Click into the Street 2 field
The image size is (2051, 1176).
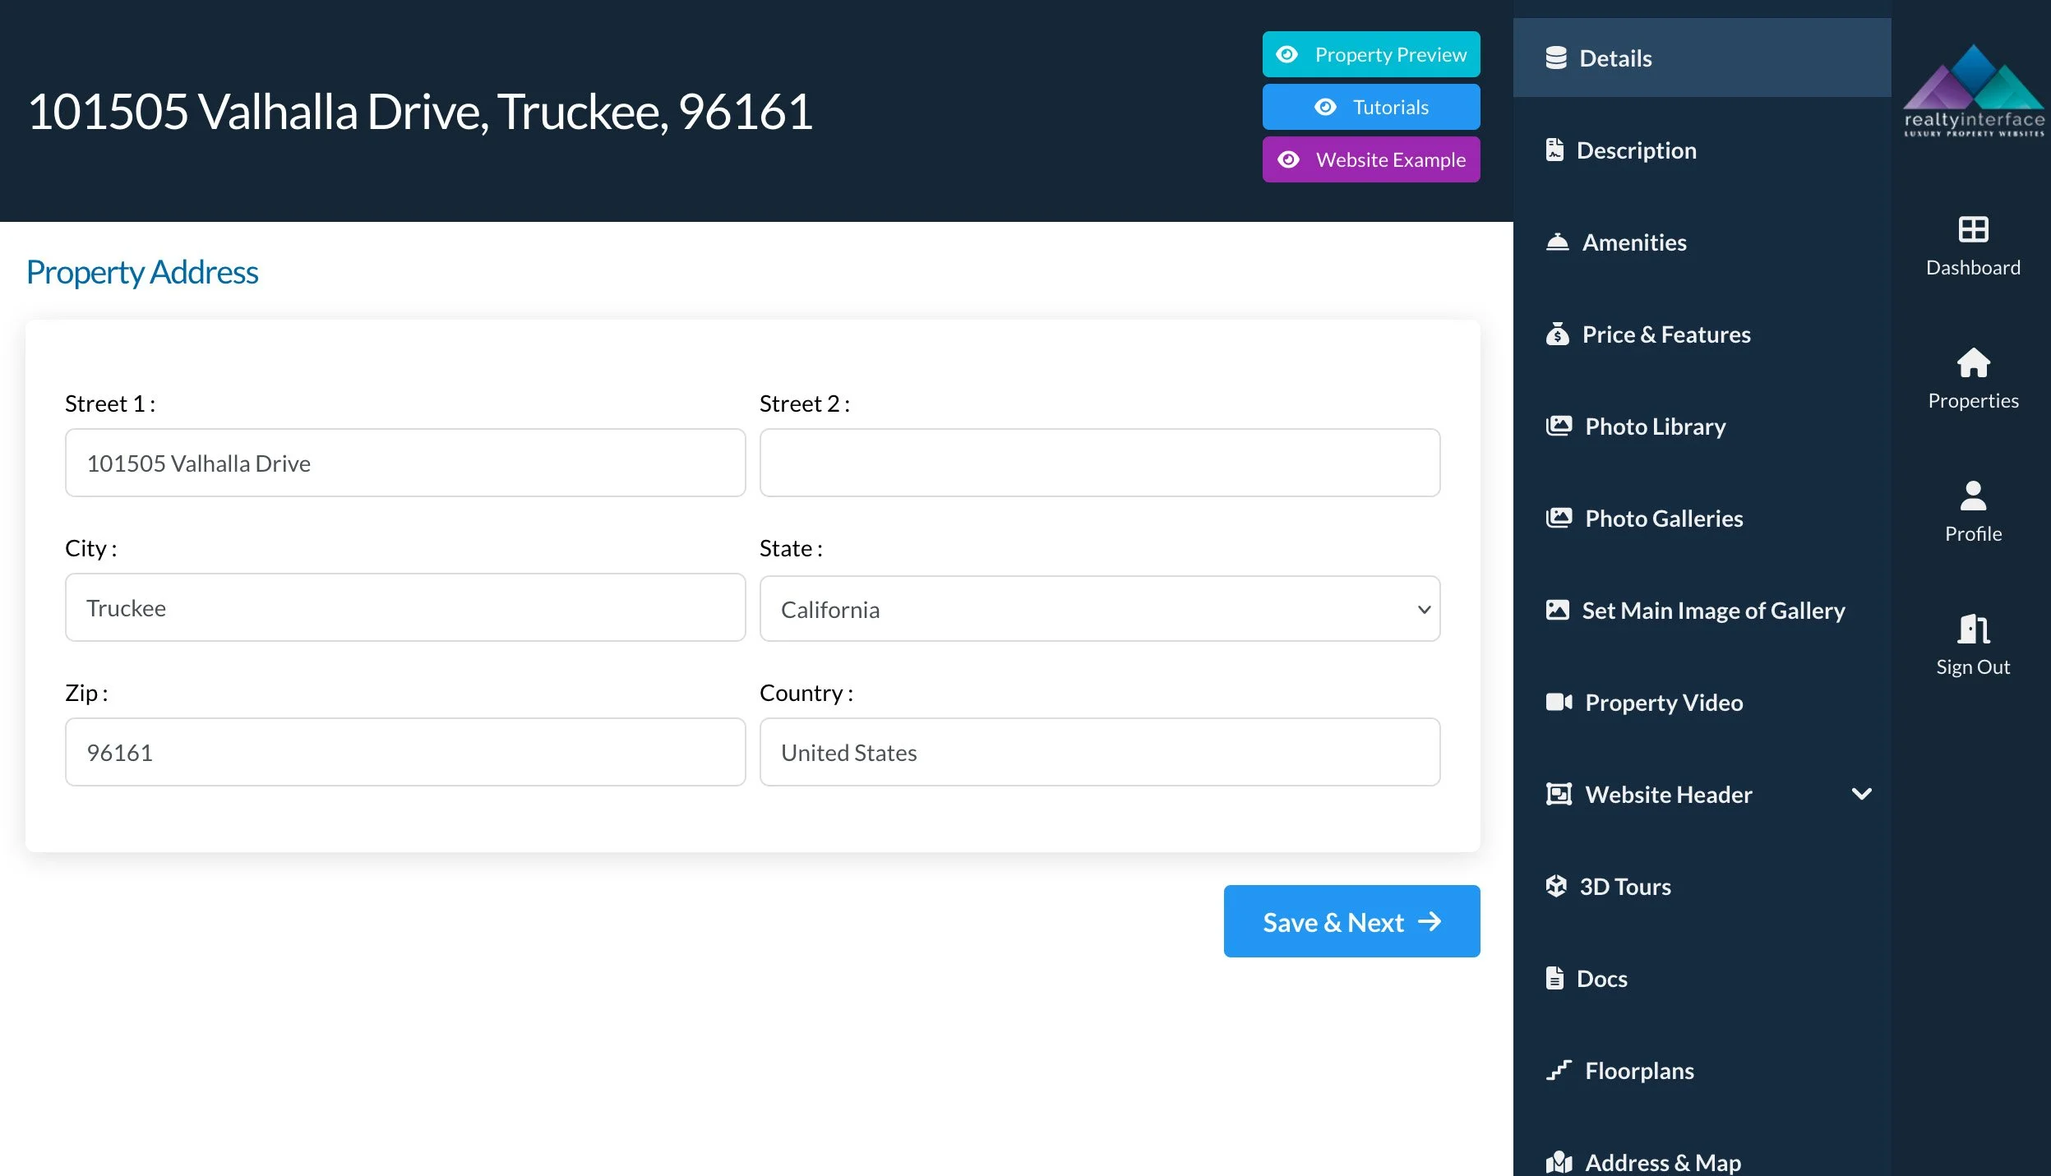point(1099,463)
